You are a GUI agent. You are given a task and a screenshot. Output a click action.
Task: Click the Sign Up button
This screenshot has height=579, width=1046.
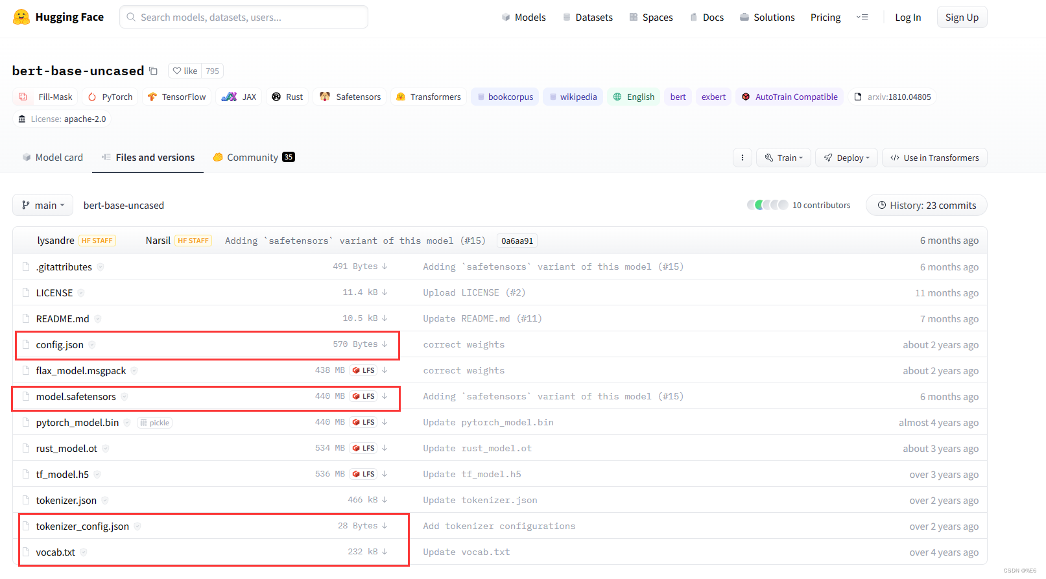pos(962,18)
